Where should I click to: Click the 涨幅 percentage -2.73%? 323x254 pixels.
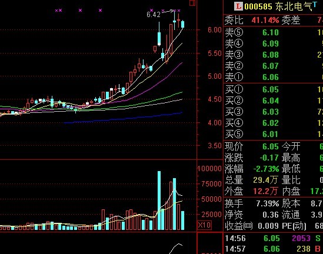tap(266, 169)
